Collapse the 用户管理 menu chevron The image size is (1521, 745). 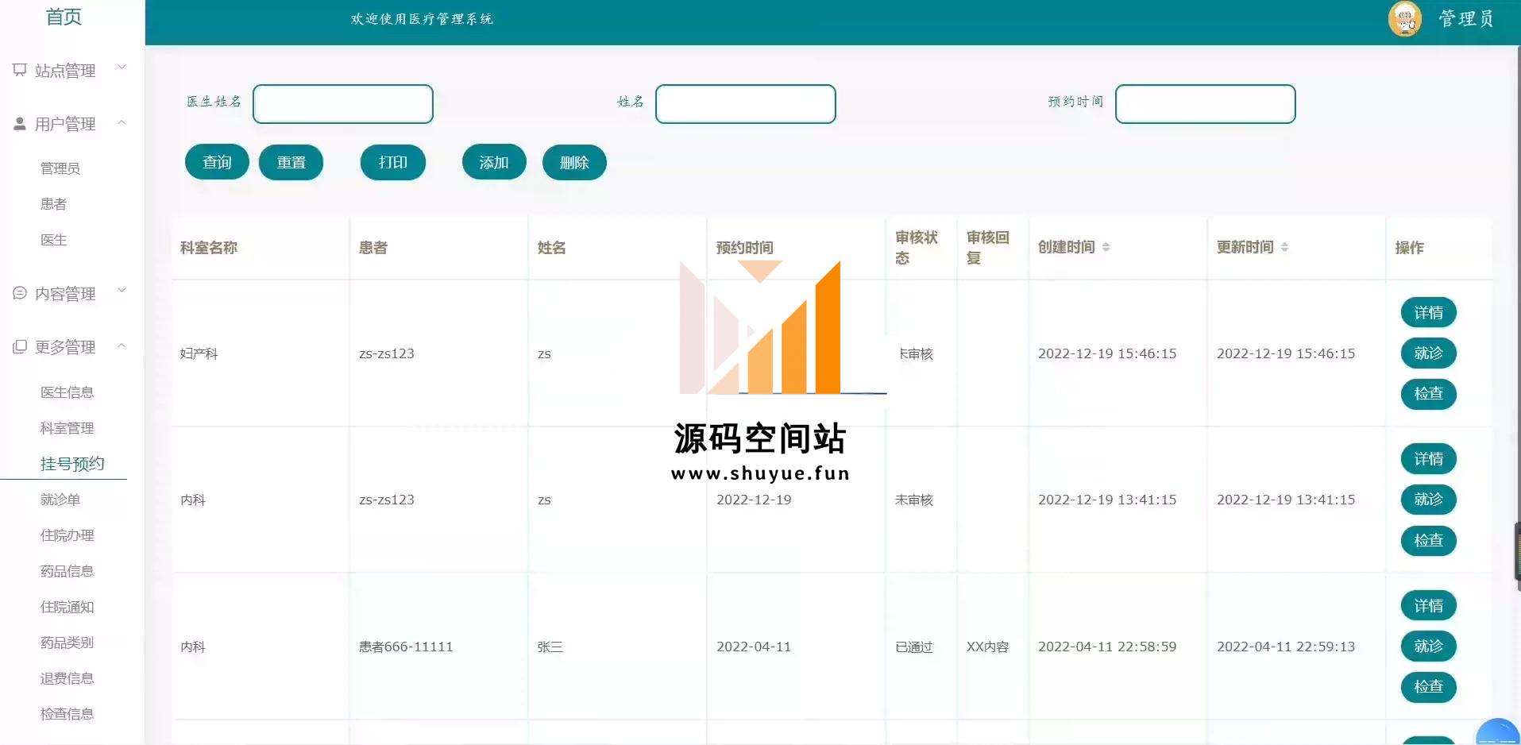[x=122, y=122]
